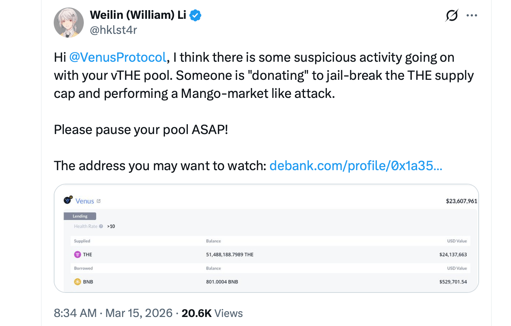Click the Venus name in the embedded image
The image size is (511, 326).
tap(85, 201)
